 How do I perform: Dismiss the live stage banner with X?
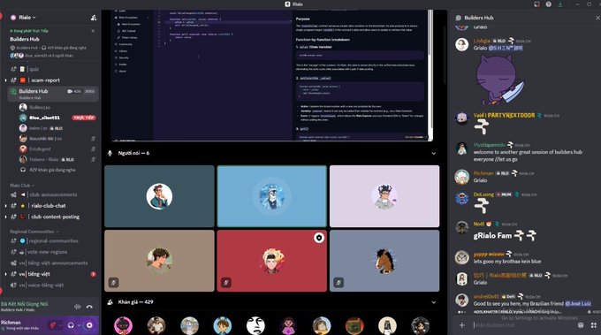(93, 31)
